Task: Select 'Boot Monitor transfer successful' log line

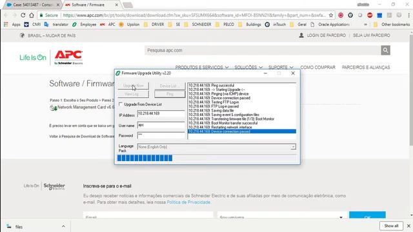Action: click(223, 123)
